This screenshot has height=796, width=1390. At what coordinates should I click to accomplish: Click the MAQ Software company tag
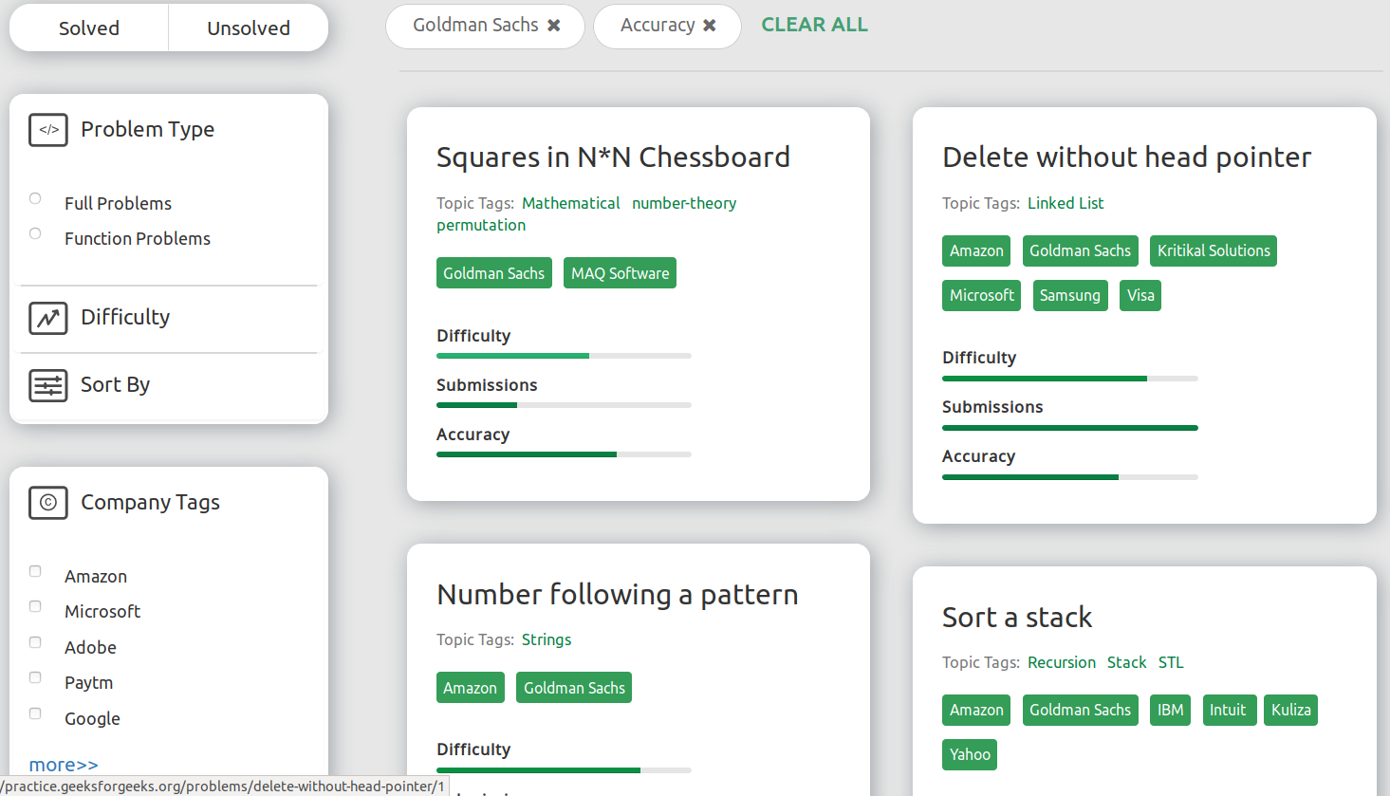(x=621, y=273)
